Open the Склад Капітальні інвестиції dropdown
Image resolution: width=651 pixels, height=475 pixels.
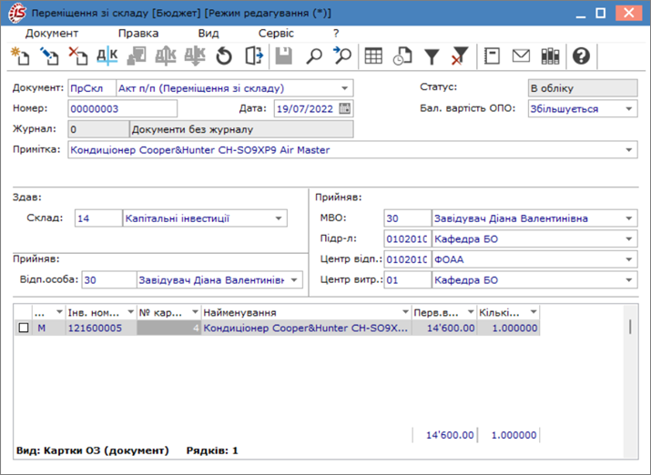coord(279,218)
